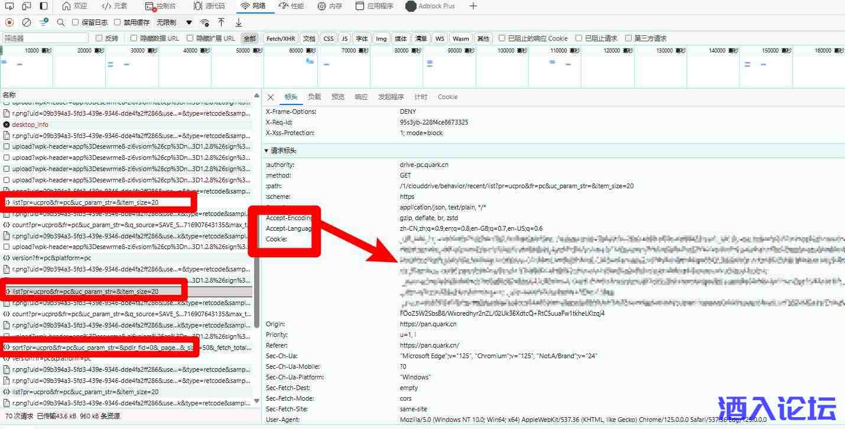Click the import HAR upload arrow
The width and height of the screenshot is (845, 429).
[221, 22]
